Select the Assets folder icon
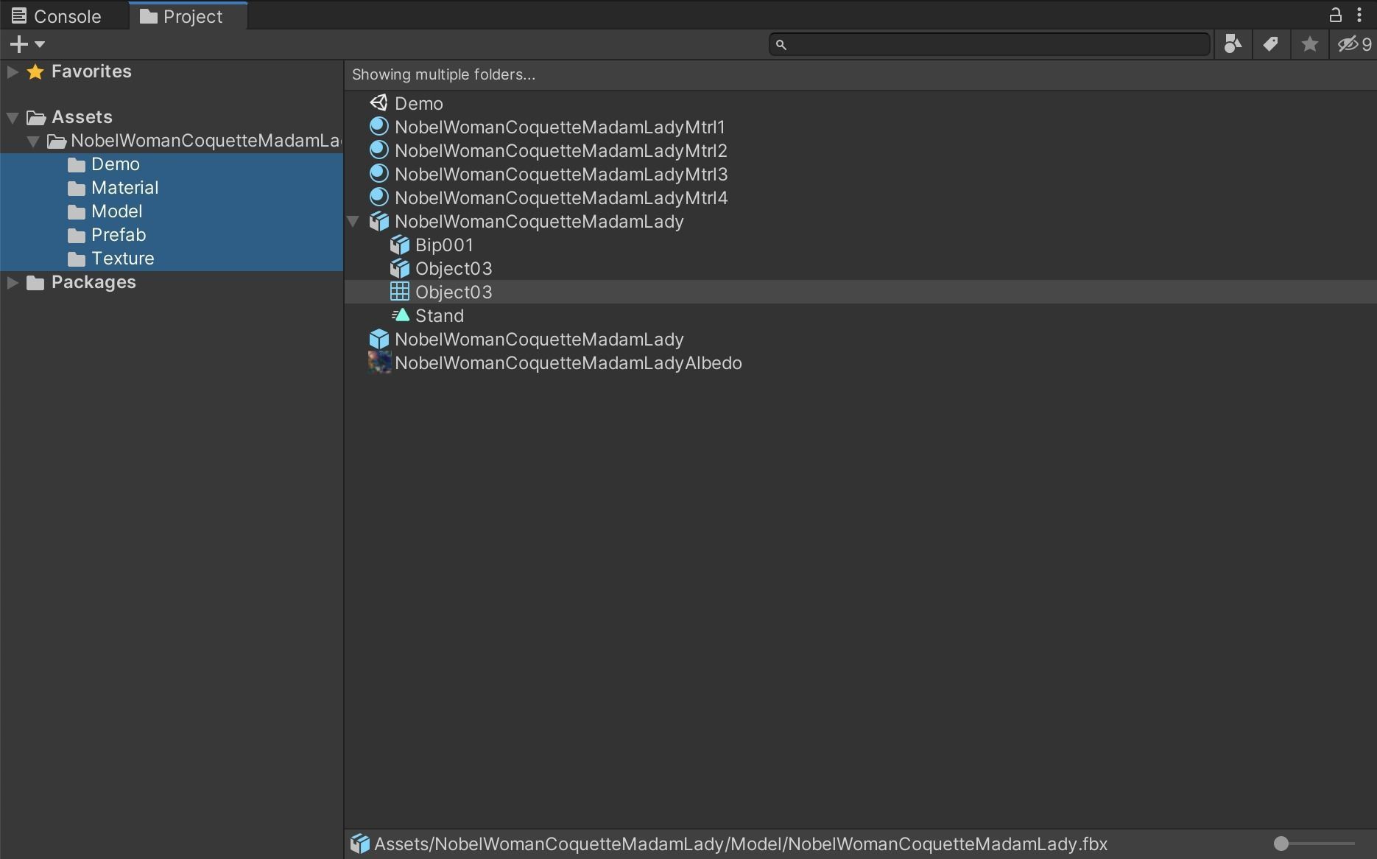 pos(36,117)
